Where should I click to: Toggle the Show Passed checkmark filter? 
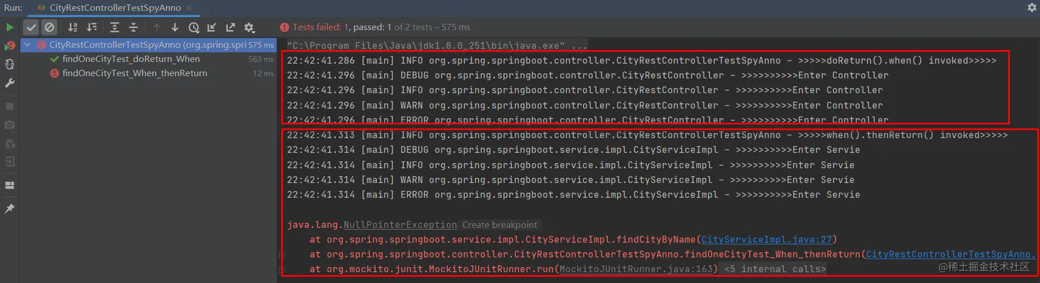coord(31,27)
